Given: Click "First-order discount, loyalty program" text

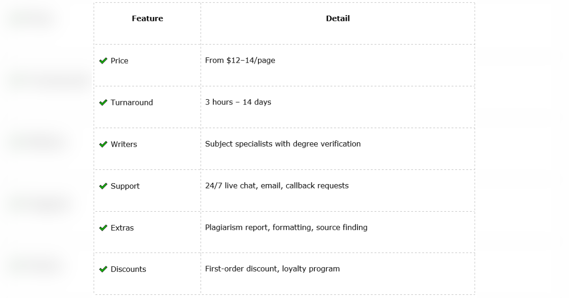Looking at the screenshot, I should point(273,269).
